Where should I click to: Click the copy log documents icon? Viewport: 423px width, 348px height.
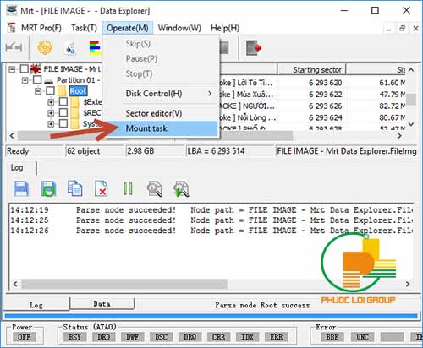[x=74, y=188]
